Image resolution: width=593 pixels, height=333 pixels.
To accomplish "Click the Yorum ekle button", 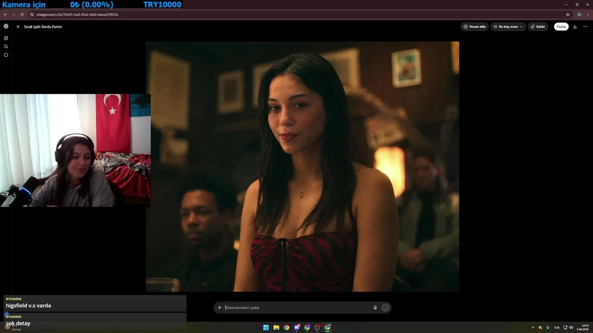I will click(x=475, y=27).
